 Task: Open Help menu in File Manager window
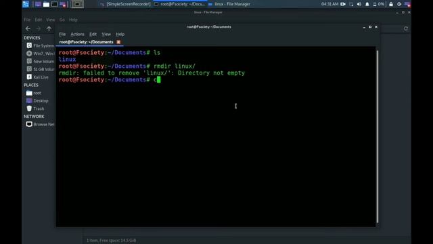point(73,20)
